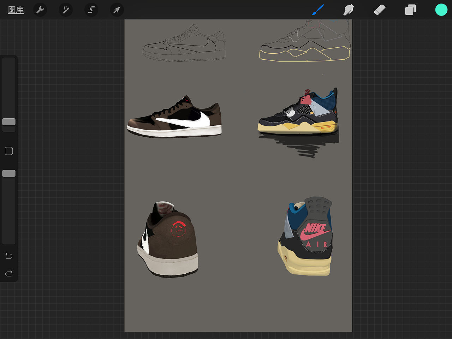Image resolution: width=452 pixels, height=339 pixels.
Task: Open the teal color picker
Action: (441, 10)
